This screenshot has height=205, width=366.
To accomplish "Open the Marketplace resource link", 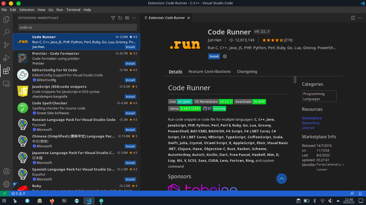I will [312, 118].
